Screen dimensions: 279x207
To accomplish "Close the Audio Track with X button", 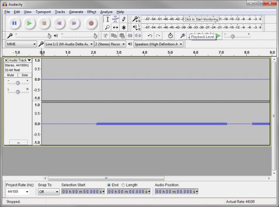I will [x=6, y=60].
